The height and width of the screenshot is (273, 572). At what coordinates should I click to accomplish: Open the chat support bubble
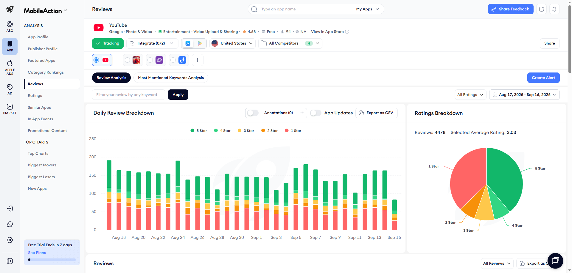point(555,261)
